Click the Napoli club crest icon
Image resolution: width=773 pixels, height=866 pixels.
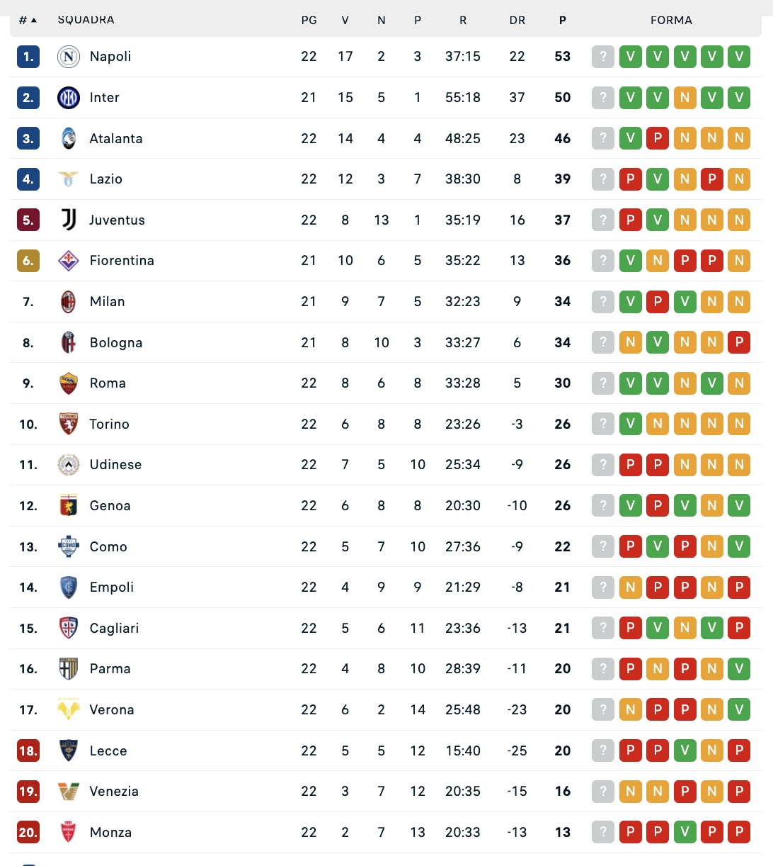[x=69, y=57]
